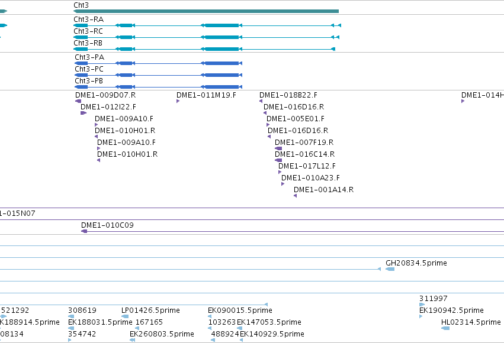Click the DME1-012I22.F feature label
This screenshot has width=504, height=343.
pos(108,107)
